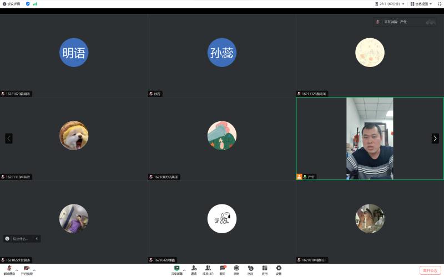Click the 说点什么 chat input box

point(20,239)
